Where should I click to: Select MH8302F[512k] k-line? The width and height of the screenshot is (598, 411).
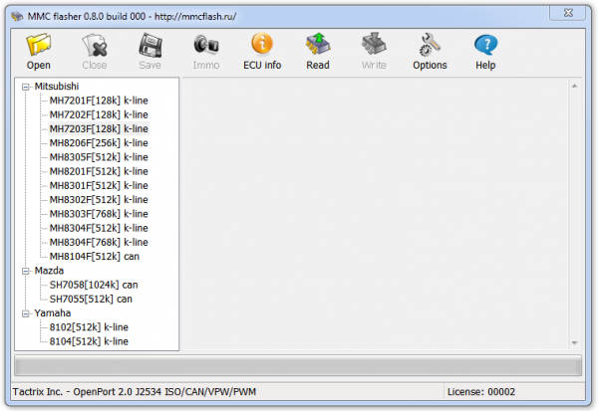pos(99,200)
